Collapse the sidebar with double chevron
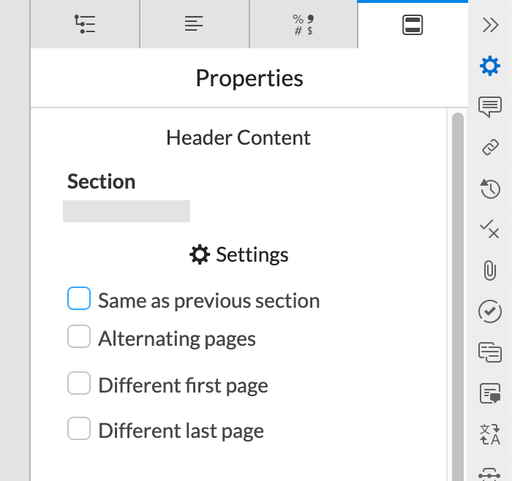The image size is (512, 481). tap(490, 25)
